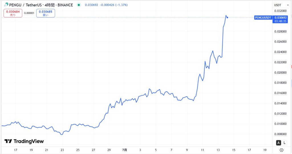Screen dimensions: 292x154
Task: Click the 7月 month label on time axis
Action: tap(125, 150)
